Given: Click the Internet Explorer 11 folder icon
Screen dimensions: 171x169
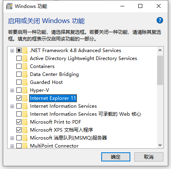Looking at the screenshot, I should pyautogui.click(x=25, y=98).
